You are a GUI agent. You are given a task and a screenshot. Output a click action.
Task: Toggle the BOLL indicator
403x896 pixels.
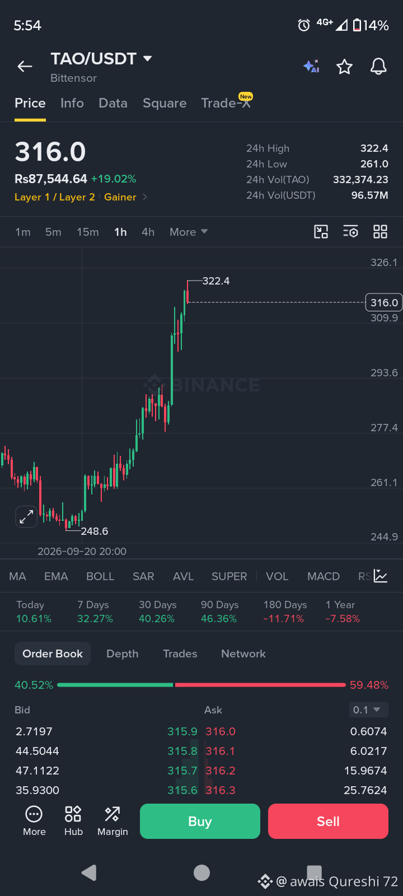(x=100, y=576)
